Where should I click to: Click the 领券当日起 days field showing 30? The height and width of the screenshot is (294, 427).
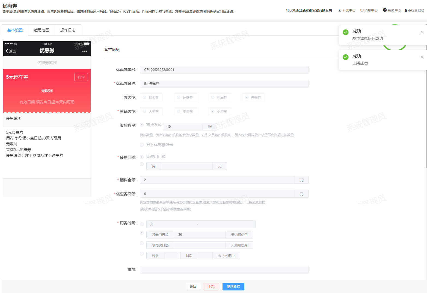(200, 235)
